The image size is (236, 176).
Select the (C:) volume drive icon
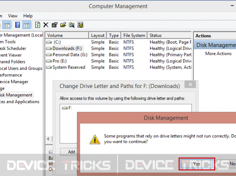(x=49, y=42)
